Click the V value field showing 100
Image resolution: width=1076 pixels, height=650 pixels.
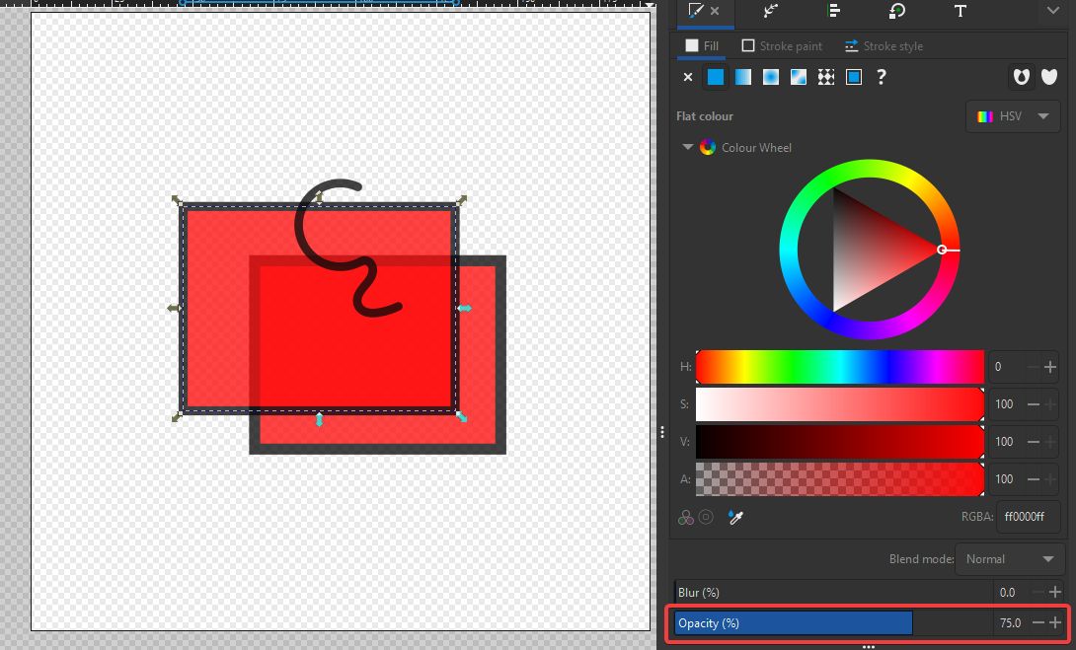pos(1007,442)
